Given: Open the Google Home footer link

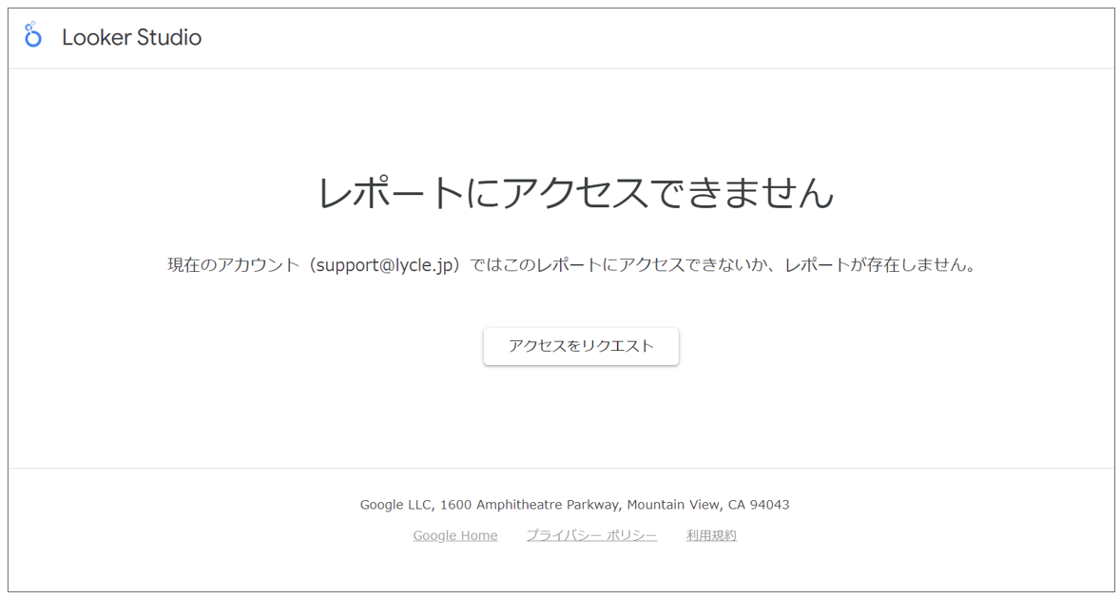Looking at the screenshot, I should tap(454, 535).
